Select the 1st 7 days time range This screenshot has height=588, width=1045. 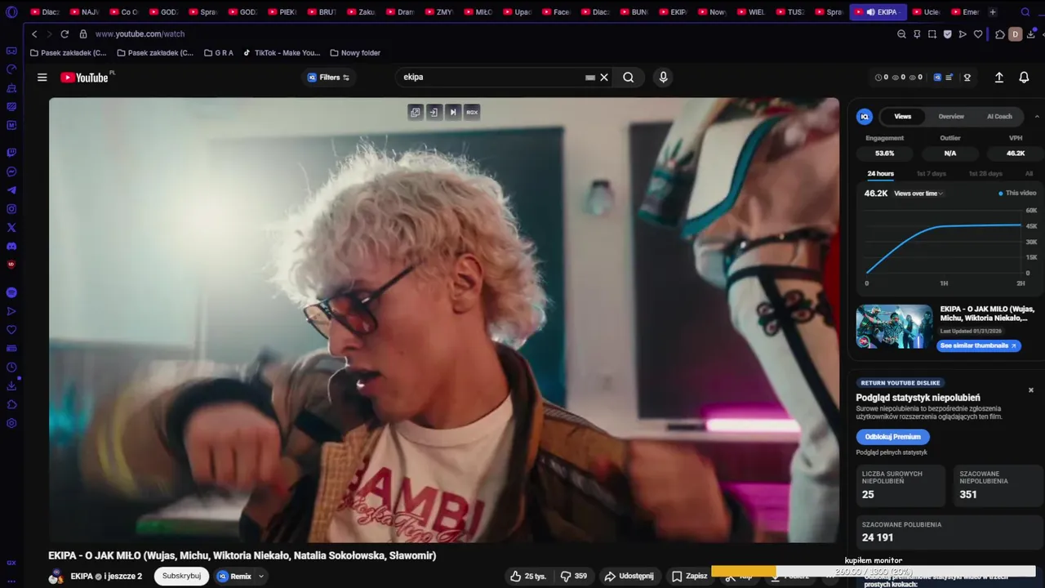tap(932, 174)
